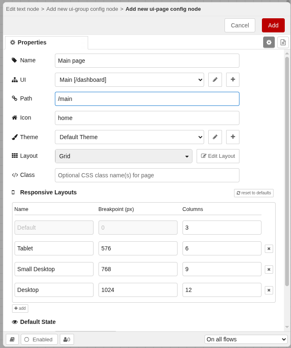Edit the Small Desktop name field
291x348 pixels.
(54, 269)
